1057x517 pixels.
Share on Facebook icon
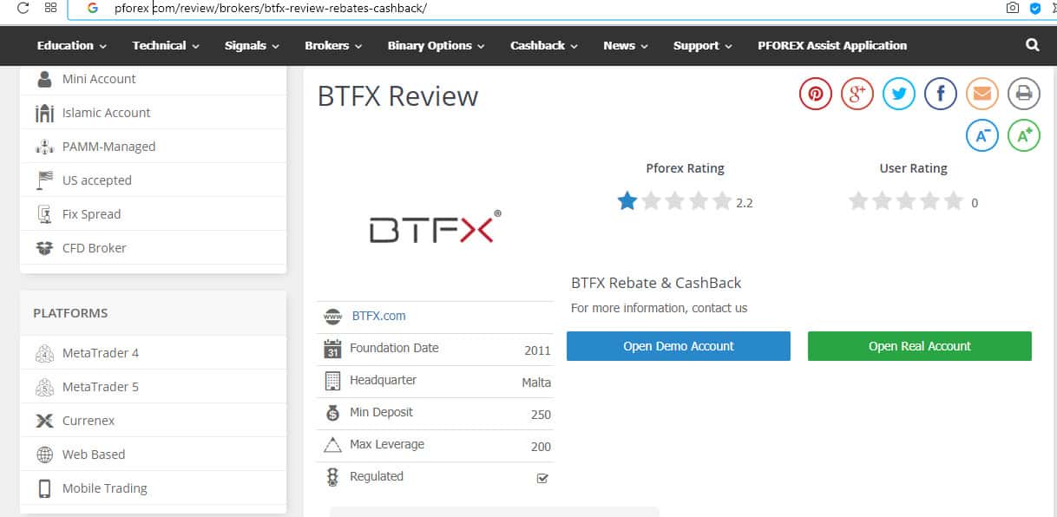pos(941,94)
